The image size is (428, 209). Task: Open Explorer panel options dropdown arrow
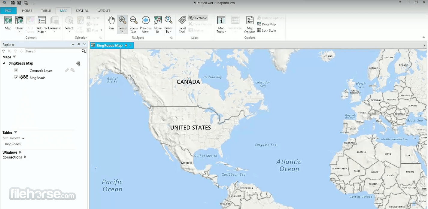[x=73, y=44]
